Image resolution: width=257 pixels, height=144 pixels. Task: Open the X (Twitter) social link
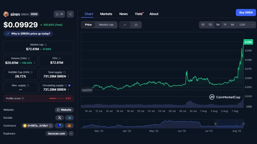[60, 118]
